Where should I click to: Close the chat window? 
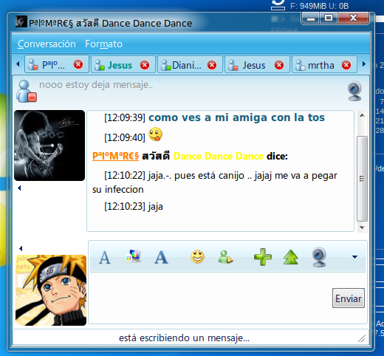(354, 18)
